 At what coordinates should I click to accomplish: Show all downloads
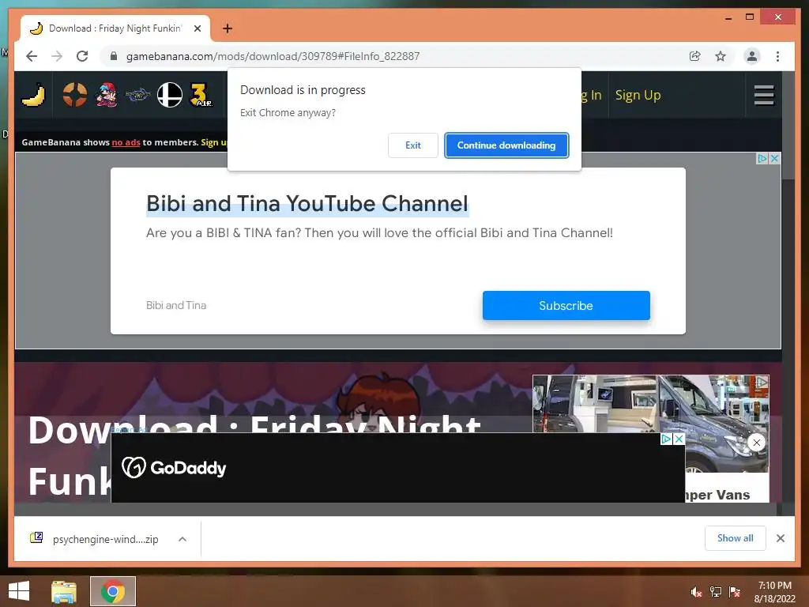point(735,537)
